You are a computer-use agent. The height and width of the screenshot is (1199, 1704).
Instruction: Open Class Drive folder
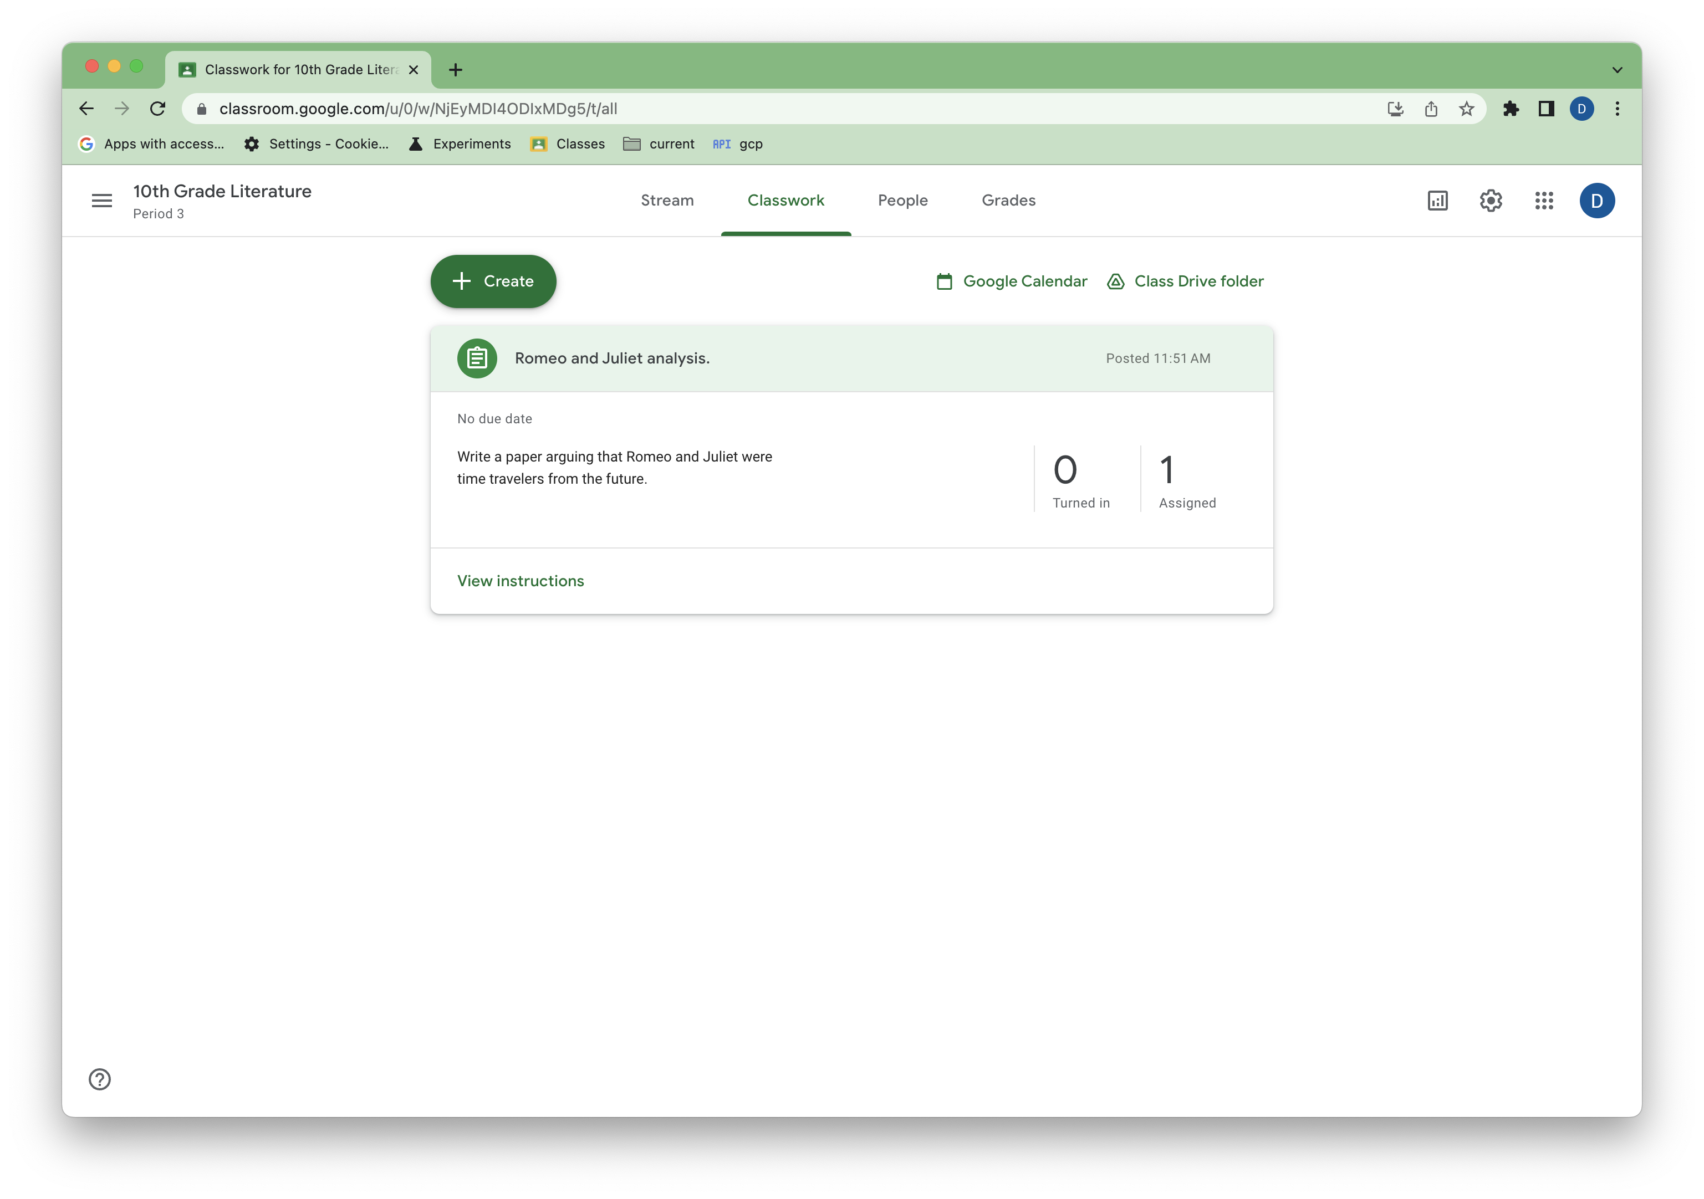coord(1183,280)
